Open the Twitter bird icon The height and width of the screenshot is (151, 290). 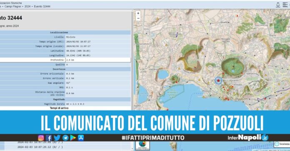57,138
